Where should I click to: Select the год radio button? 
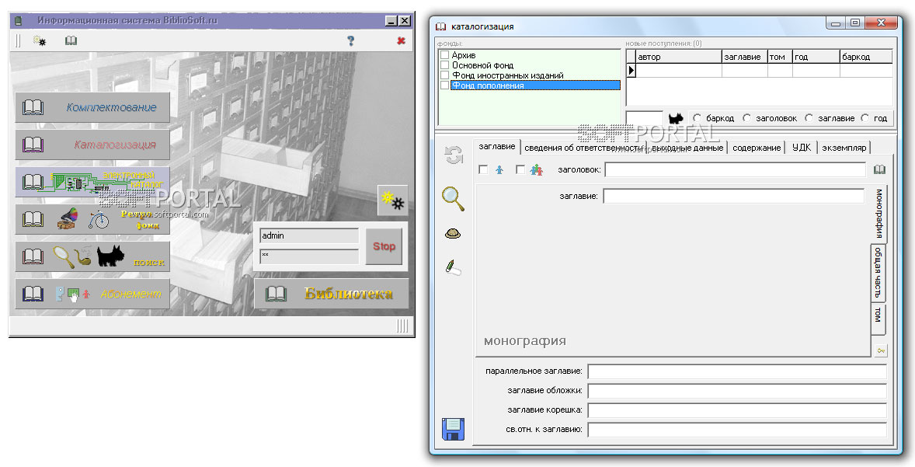[x=865, y=118]
